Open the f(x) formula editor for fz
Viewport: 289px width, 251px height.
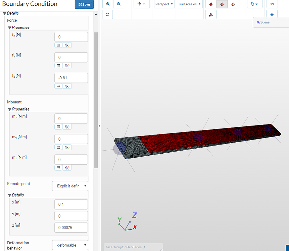67,86
